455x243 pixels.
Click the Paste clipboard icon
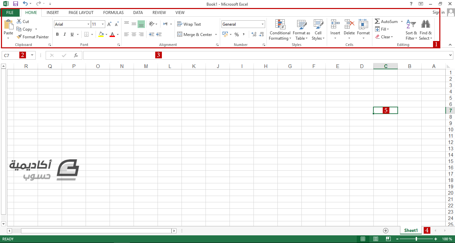[x=8, y=25]
